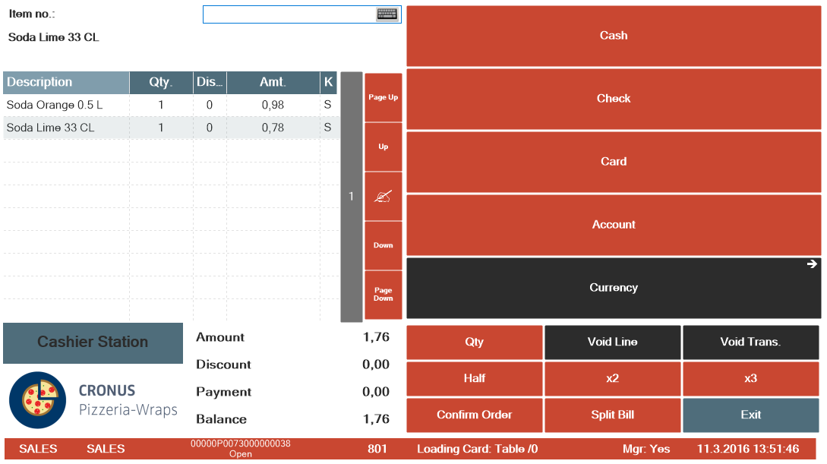Click the Cronus pizza logo

[38, 399]
